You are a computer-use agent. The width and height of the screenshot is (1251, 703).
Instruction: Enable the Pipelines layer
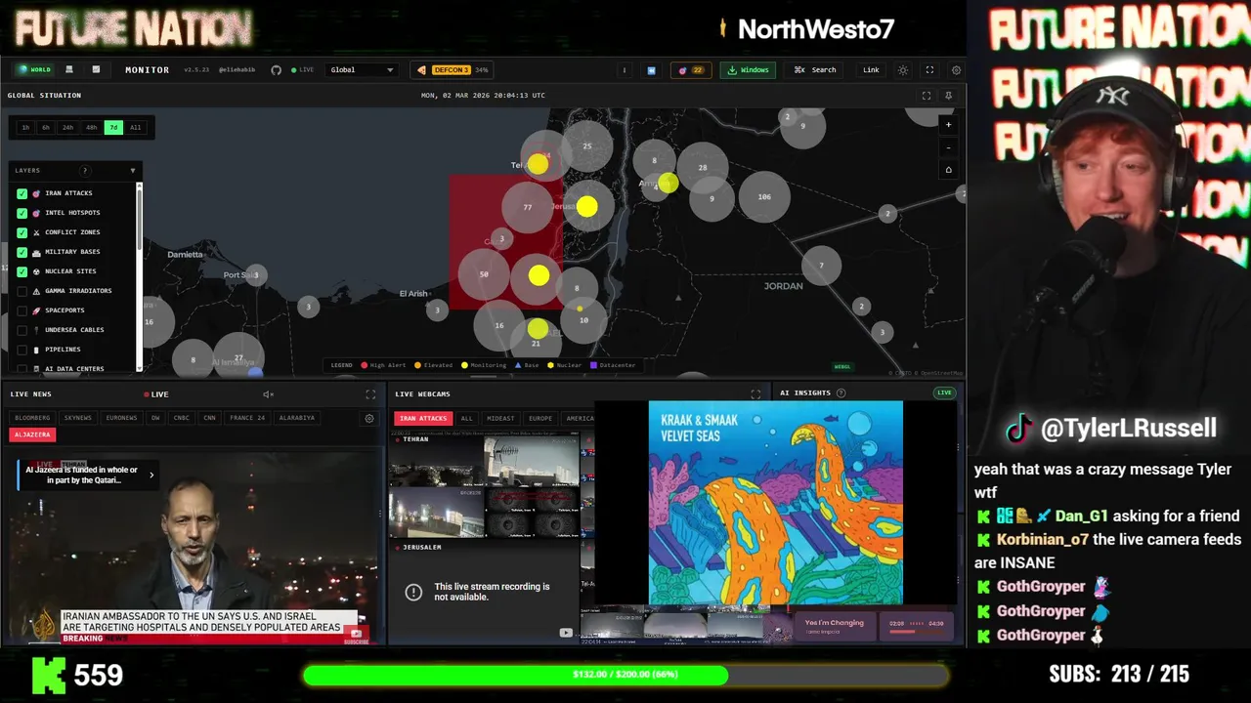click(x=22, y=350)
